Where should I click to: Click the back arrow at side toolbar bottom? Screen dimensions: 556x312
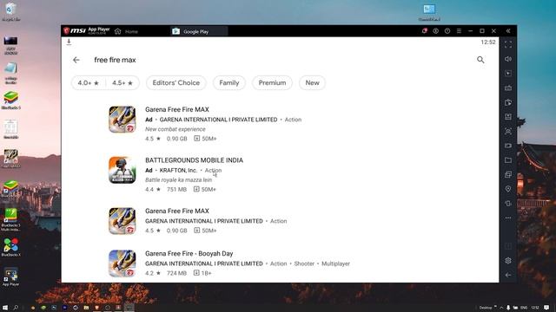tap(508, 275)
